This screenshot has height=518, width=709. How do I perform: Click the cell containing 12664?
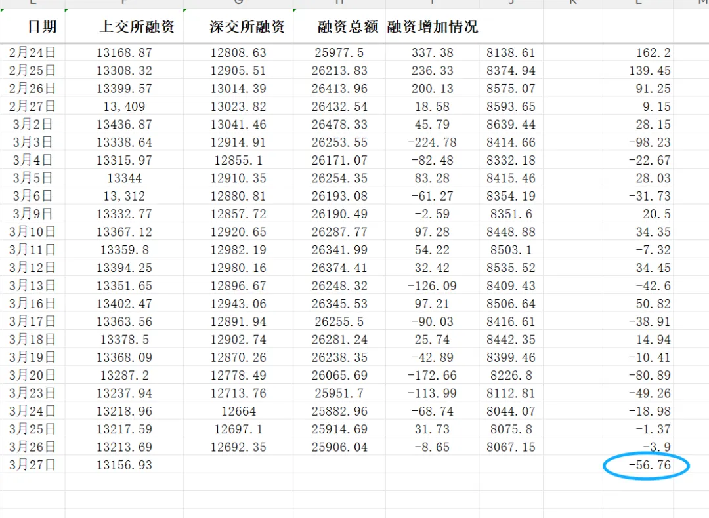coord(240,411)
